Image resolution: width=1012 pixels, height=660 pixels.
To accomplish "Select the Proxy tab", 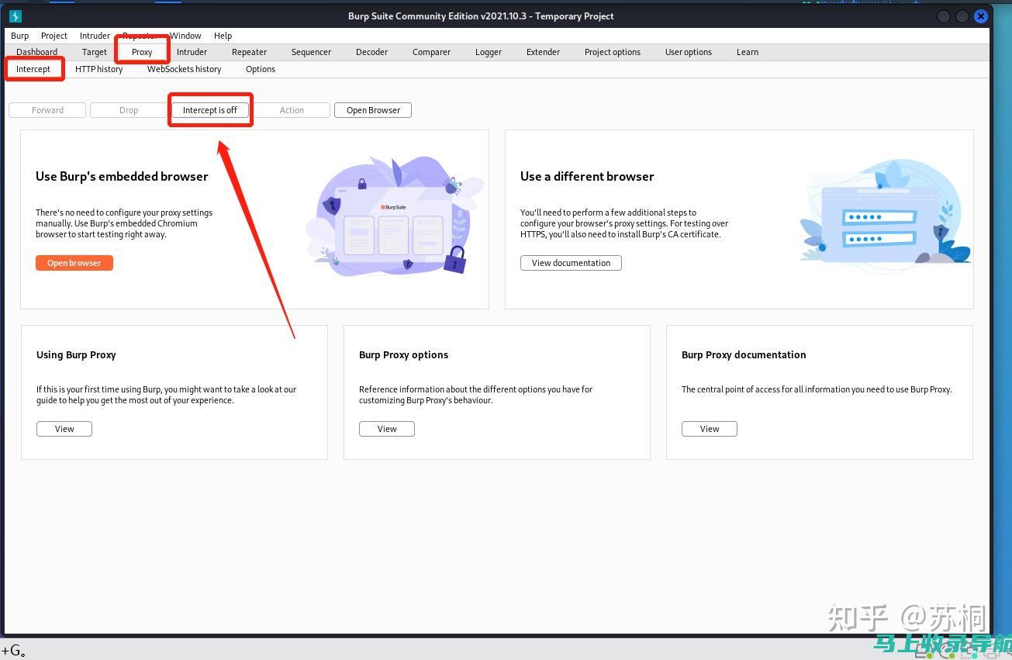I will [x=142, y=52].
